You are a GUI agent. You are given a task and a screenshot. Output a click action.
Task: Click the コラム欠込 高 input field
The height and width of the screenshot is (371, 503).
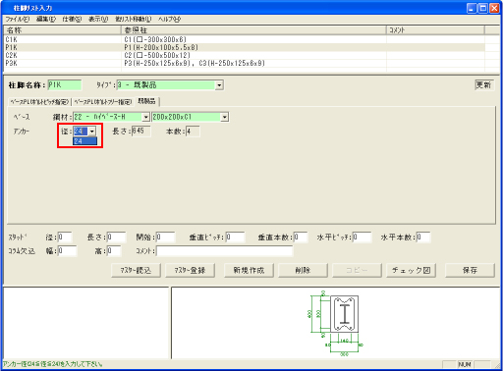click(114, 251)
